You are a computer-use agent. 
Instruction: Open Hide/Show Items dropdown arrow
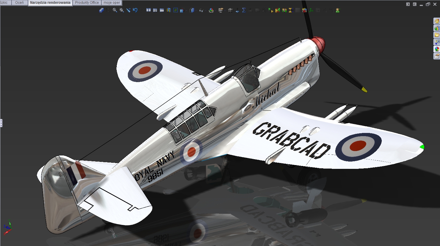(x=206, y=11)
